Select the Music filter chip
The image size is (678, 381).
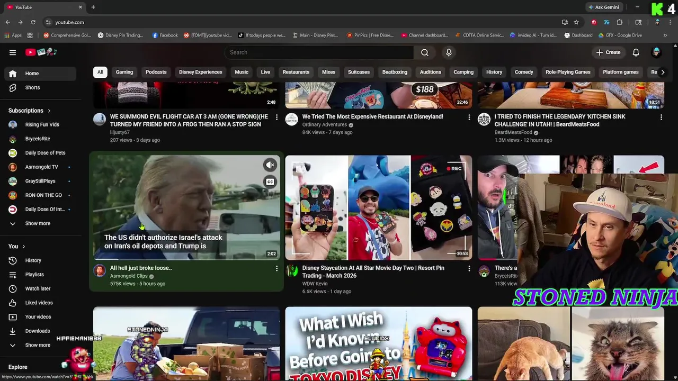[x=242, y=72]
